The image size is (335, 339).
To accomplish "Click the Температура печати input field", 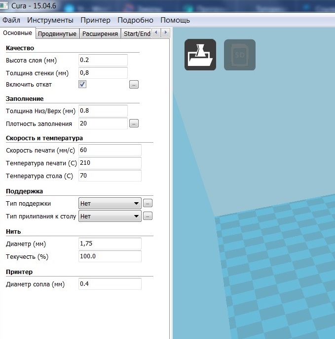I will point(110,163).
